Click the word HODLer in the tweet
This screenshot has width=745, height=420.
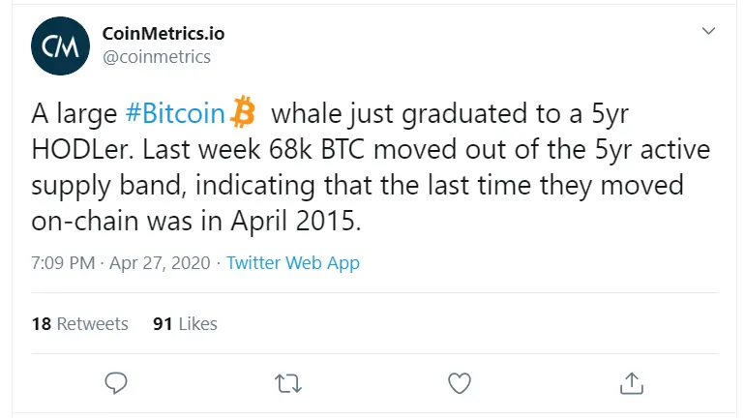84,149
